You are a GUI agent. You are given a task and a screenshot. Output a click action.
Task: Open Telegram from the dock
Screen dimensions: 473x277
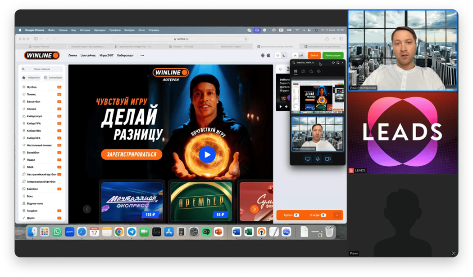132,232
